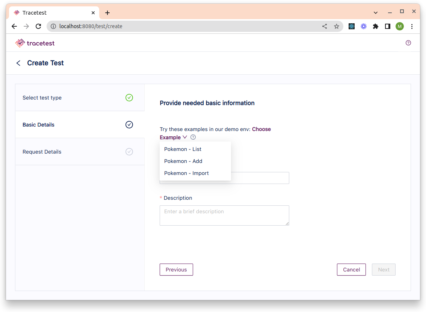Image resolution: width=426 pixels, height=312 pixels.
Task: Open the Select test type step
Action: [x=80, y=98]
